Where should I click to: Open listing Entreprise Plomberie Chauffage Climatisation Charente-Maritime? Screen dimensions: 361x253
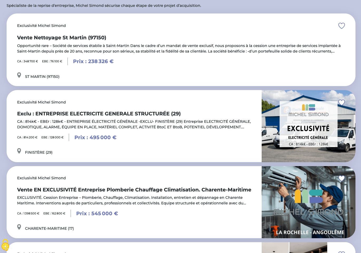(134, 190)
